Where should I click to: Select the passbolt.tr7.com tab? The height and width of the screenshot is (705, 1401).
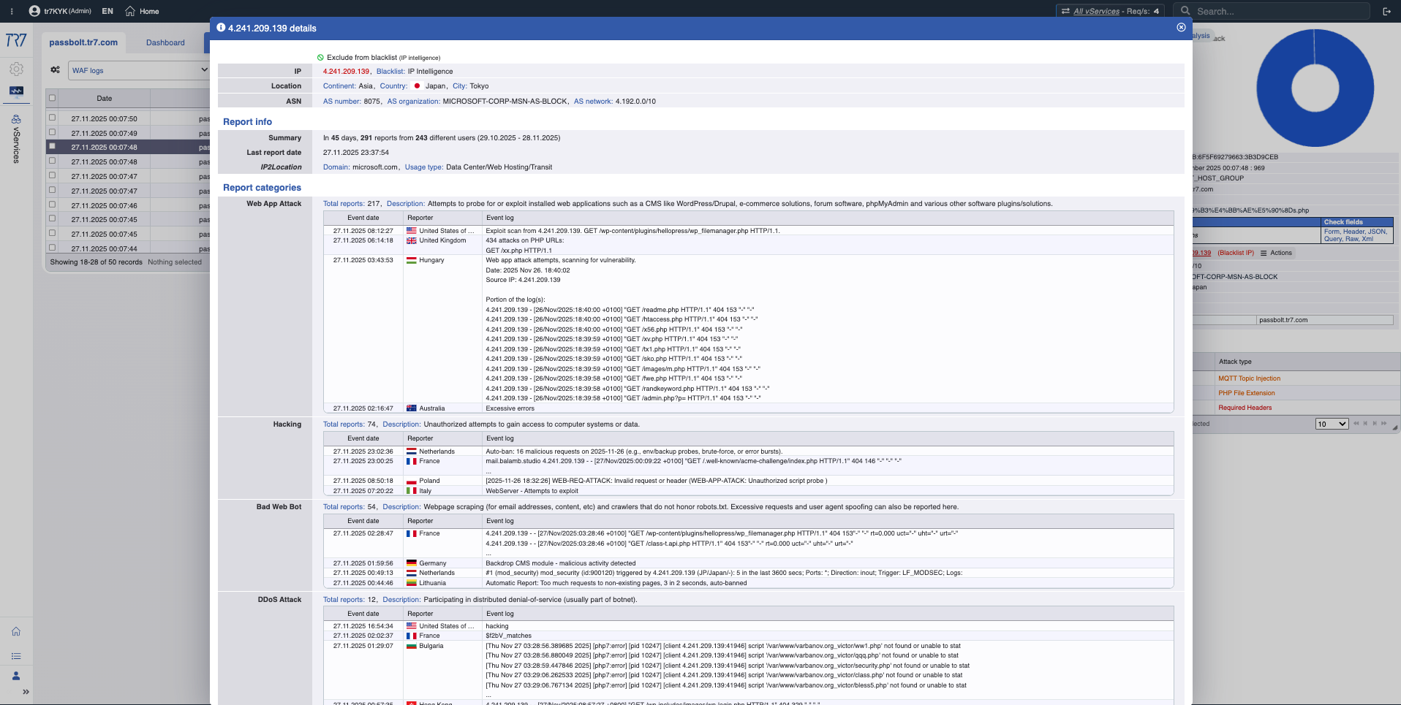83,42
